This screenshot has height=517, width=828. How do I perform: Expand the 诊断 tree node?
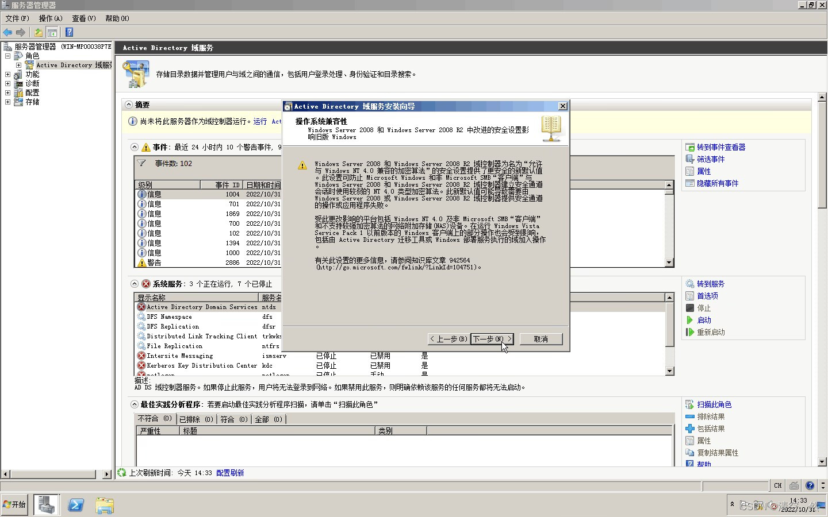pyautogui.click(x=7, y=83)
